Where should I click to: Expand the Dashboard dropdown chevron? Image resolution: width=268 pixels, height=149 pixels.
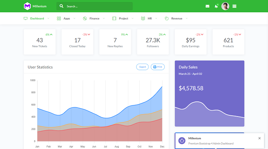48,19
